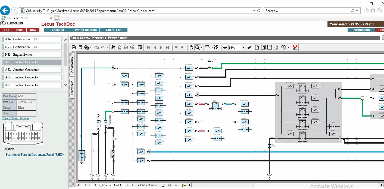This screenshot has width=384, height=189.
Task: Select A34 : Certification ECU item
Action: (x=32, y=39)
